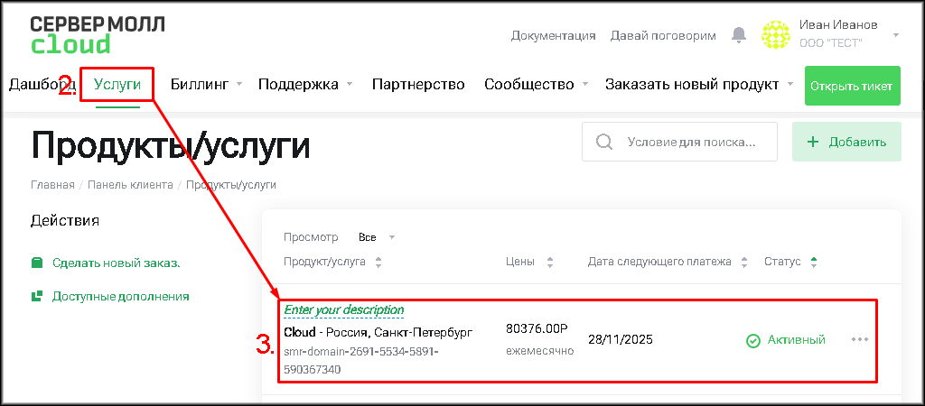Click the green Active status checkmark icon
The height and width of the screenshot is (406, 925).
point(752,340)
